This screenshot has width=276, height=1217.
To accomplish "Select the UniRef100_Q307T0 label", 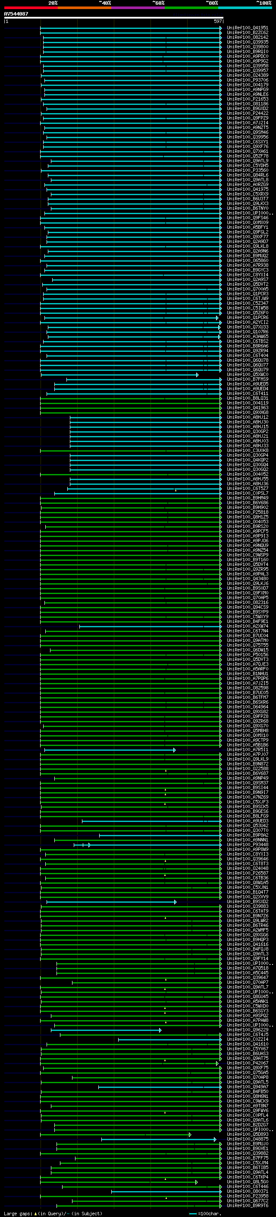I will point(247,831).
